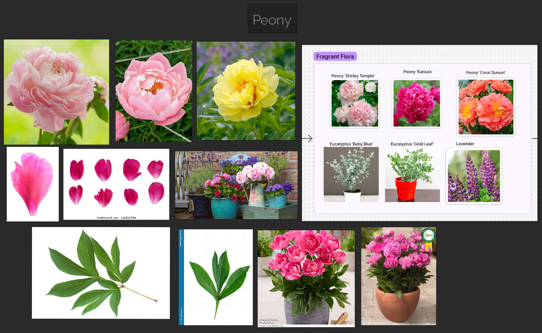Select the Lavender purple flowers image
This screenshot has width=542, height=333.
474,176
